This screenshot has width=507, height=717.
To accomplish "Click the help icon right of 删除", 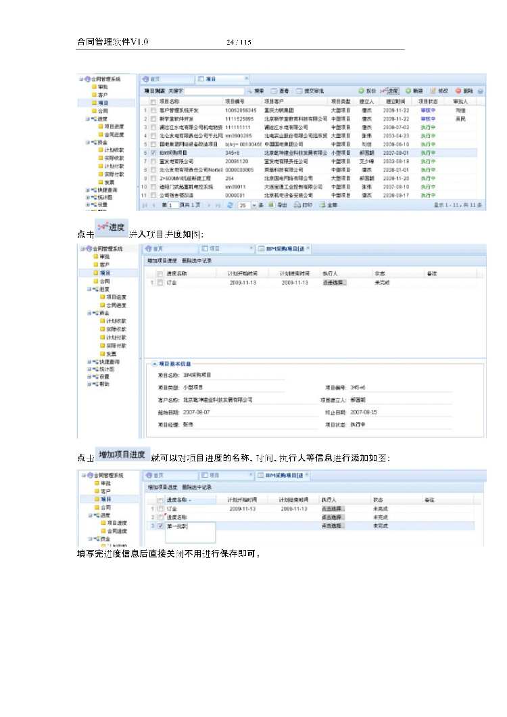I will (481, 91).
